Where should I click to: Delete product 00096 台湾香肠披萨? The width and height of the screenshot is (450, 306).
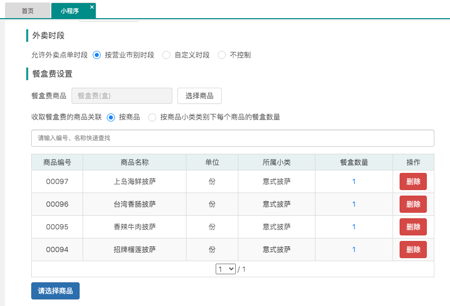(413, 204)
